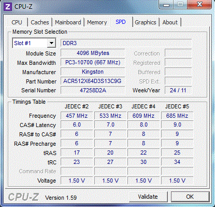Screen dimensions: 215x207
Task: Switch to the CPU tab
Action: [x=17, y=22]
